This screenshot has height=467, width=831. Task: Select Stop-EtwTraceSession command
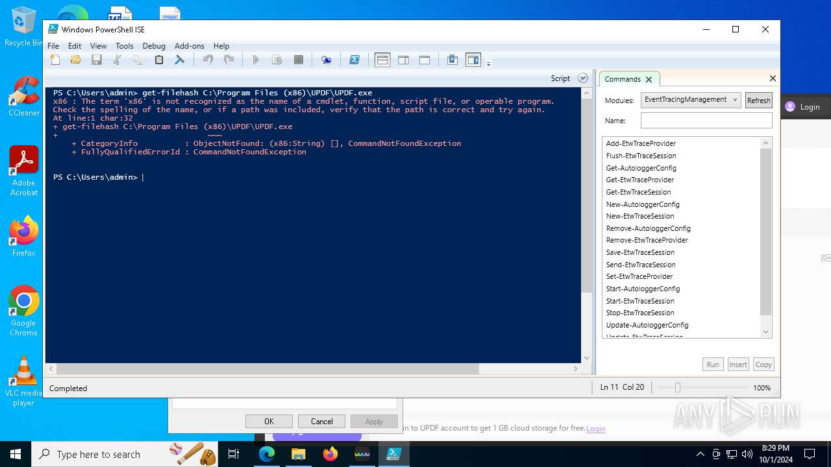640,313
